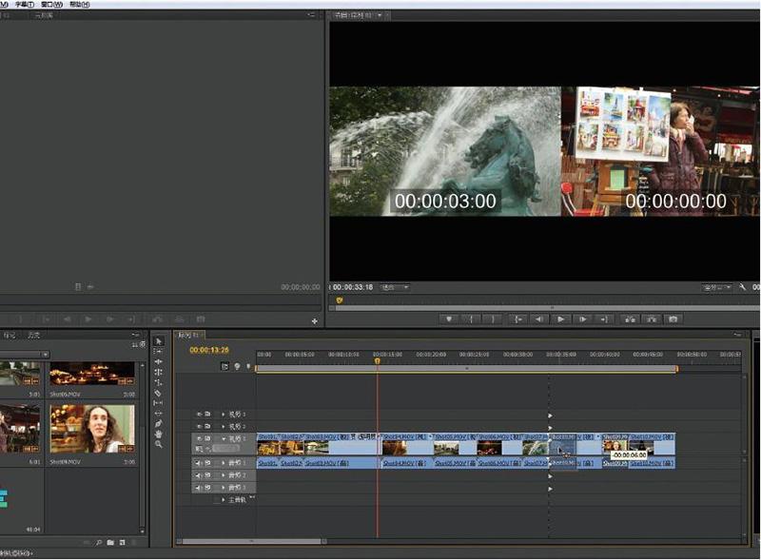Switch to the 标记 panel tab

[10, 336]
